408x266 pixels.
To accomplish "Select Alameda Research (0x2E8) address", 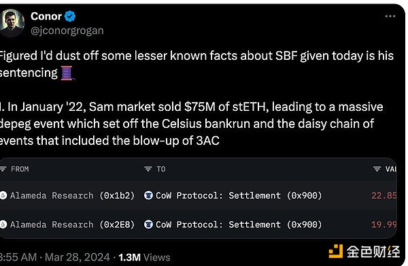I will [72, 225].
